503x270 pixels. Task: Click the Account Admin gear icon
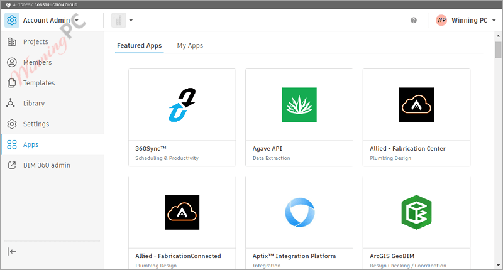(12, 20)
